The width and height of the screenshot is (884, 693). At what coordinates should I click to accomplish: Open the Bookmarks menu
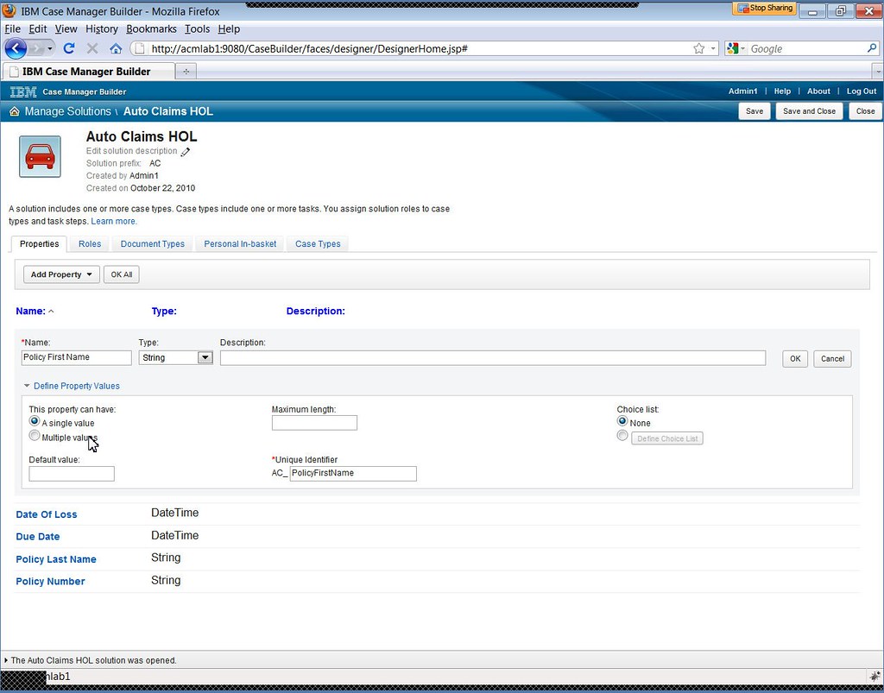tap(151, 28)
